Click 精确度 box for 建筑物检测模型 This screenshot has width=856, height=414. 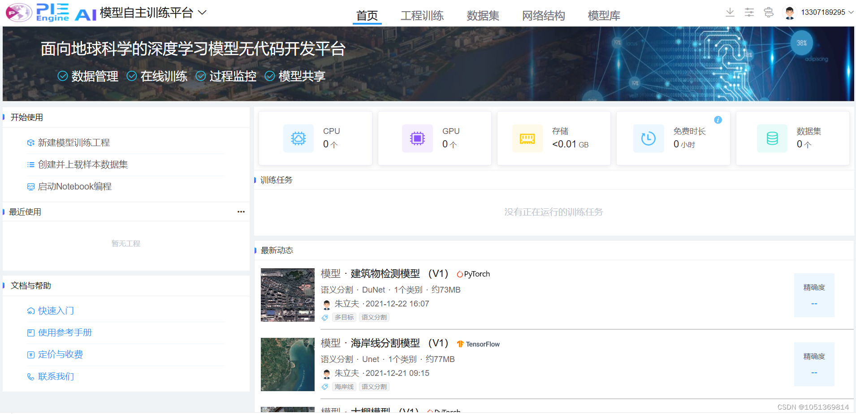click(x=814, y=295)
